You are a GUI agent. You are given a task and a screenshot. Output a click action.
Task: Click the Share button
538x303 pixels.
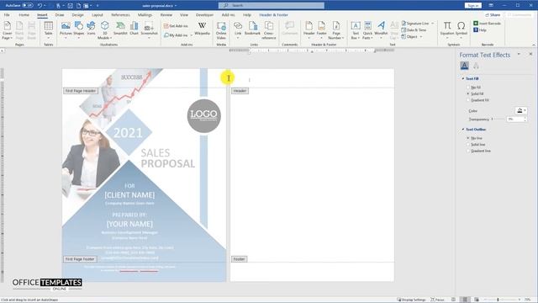coord(493,15)
